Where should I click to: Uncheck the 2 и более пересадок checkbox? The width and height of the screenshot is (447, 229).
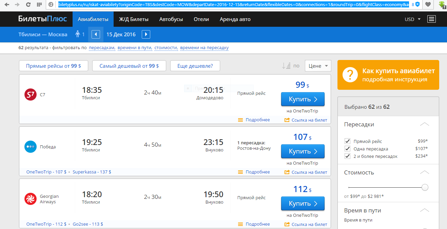(x=347, y=156)
